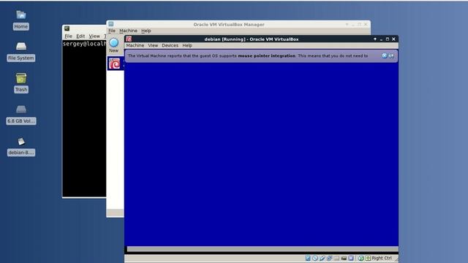468x263 pixels.
Task: Click hard disk activity icon in VM status bar
Action: tap(308, 258)
